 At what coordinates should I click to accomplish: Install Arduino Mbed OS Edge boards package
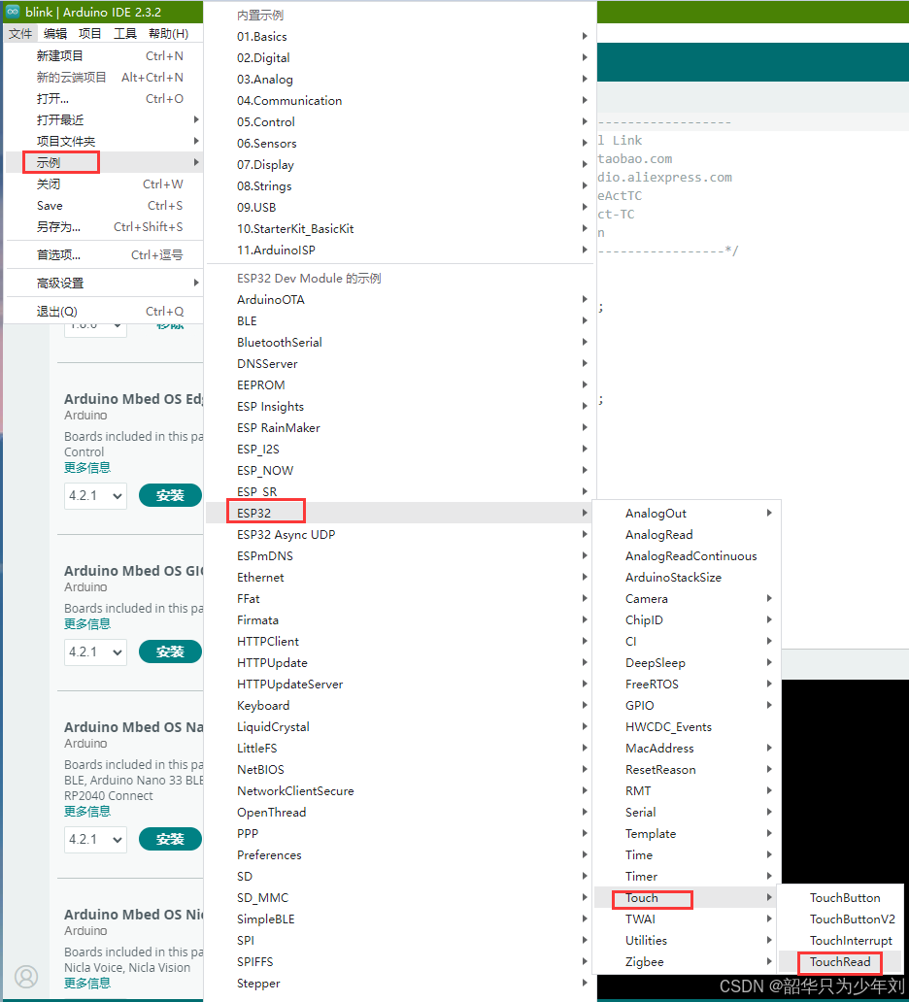tap(170, 495)
